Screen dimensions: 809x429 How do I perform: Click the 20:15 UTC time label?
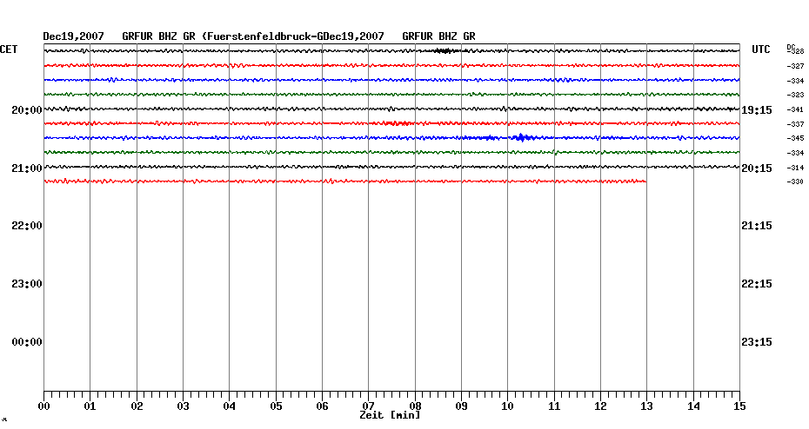tap(757, 168)
